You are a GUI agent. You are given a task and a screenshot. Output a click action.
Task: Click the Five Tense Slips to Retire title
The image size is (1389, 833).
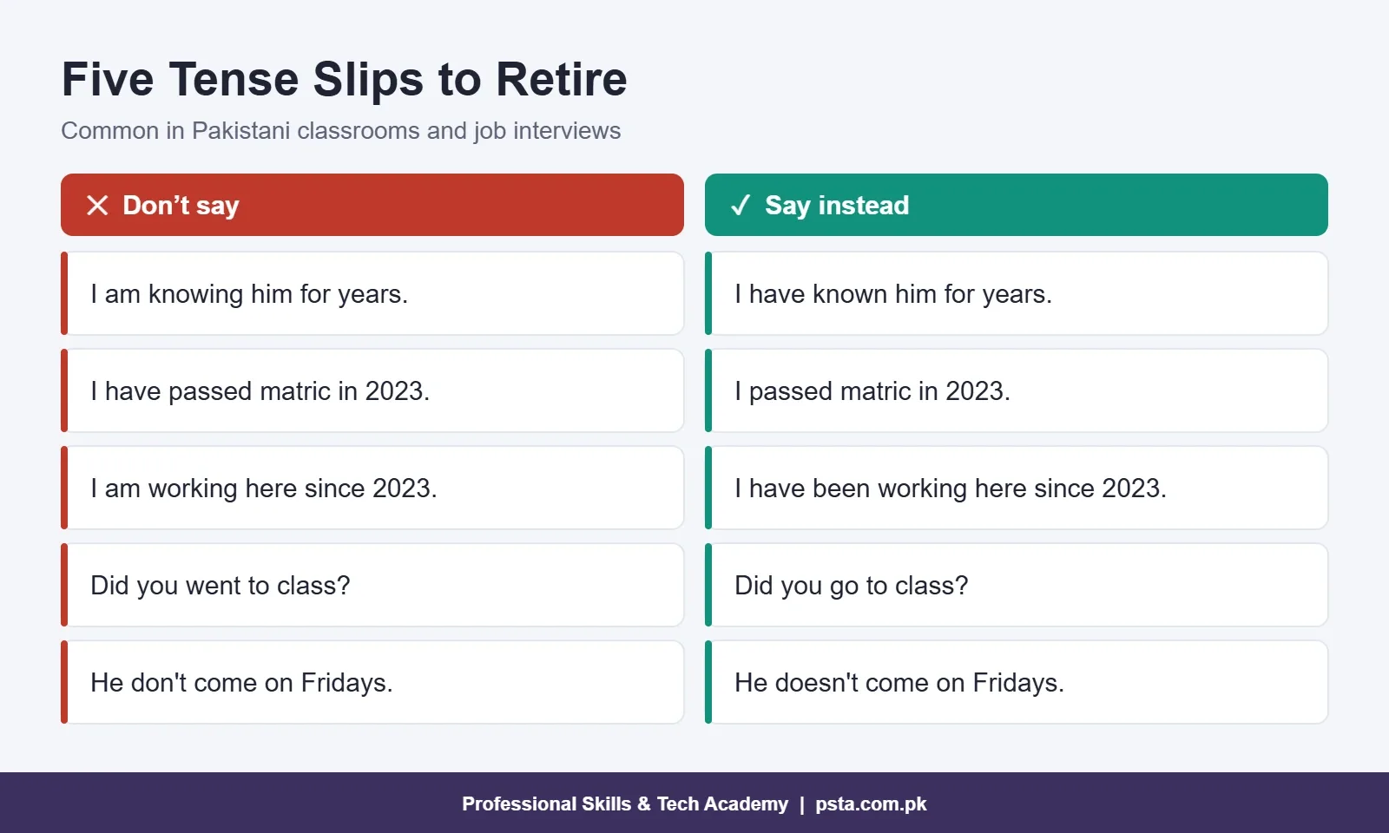point(344,79)
